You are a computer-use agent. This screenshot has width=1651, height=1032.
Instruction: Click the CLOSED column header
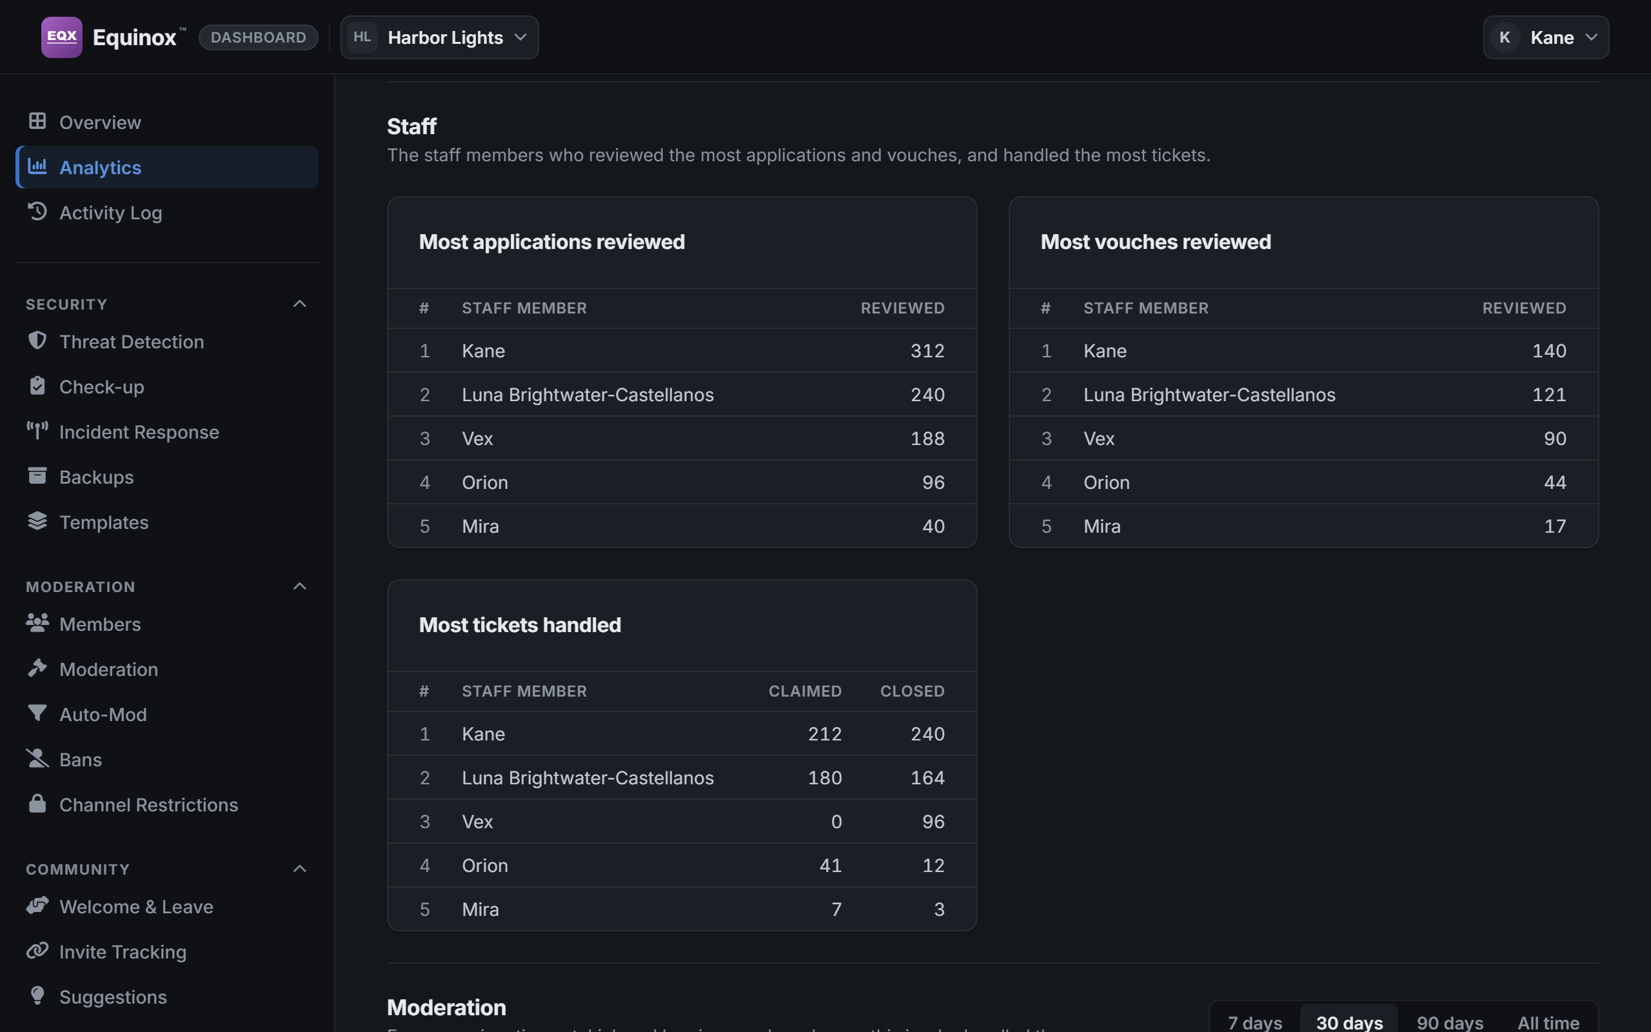click(x=912, y=691)
